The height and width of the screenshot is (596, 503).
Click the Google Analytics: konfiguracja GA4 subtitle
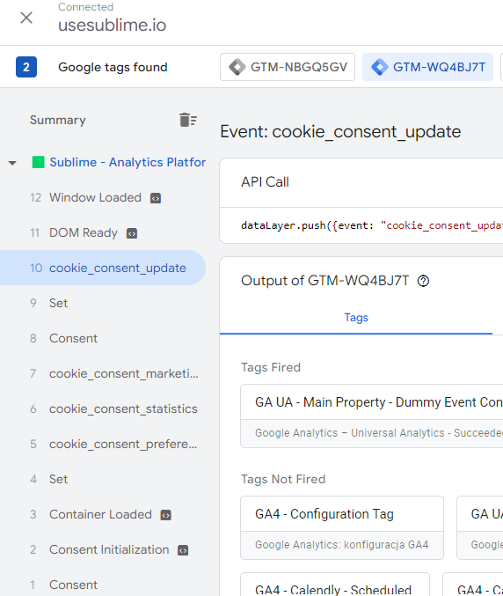click(342, 545)
